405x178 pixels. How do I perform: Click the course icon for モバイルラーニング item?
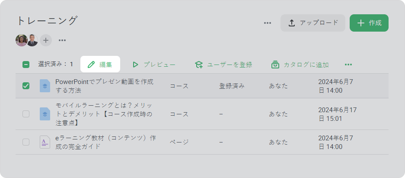(x=45, y=114)
